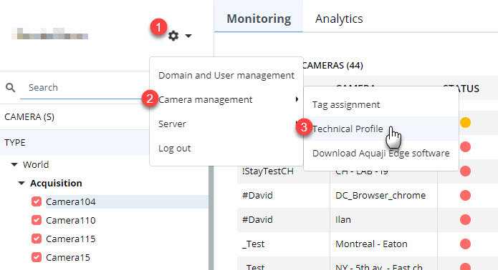This screenshot has width=498, height=270.
Task: Select Technical Profile in the submenu
Action: (x=381, y=129)
